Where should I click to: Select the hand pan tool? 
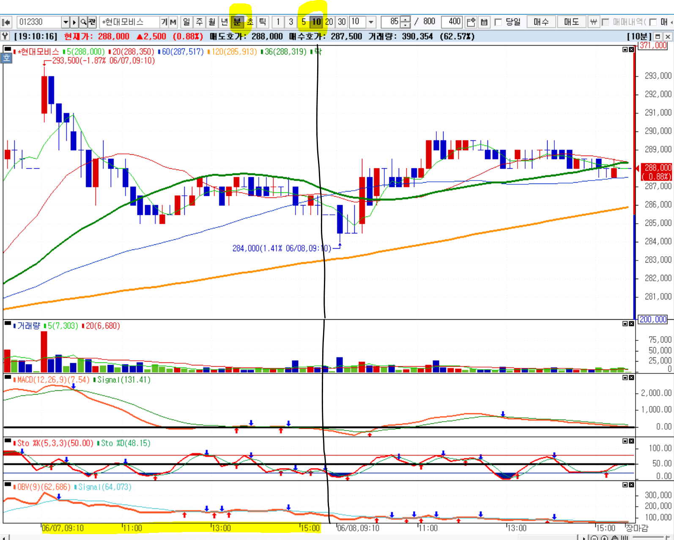[614, 538]
